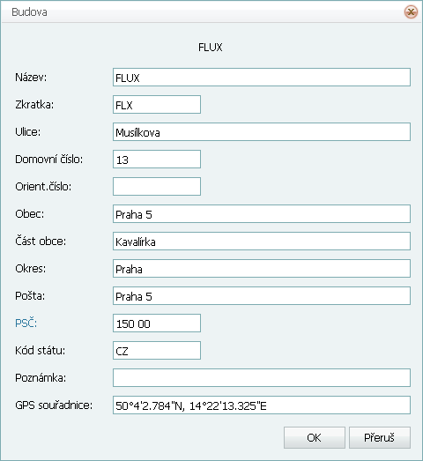Click the Obec field showing Praha 5

tap(262, 213)
